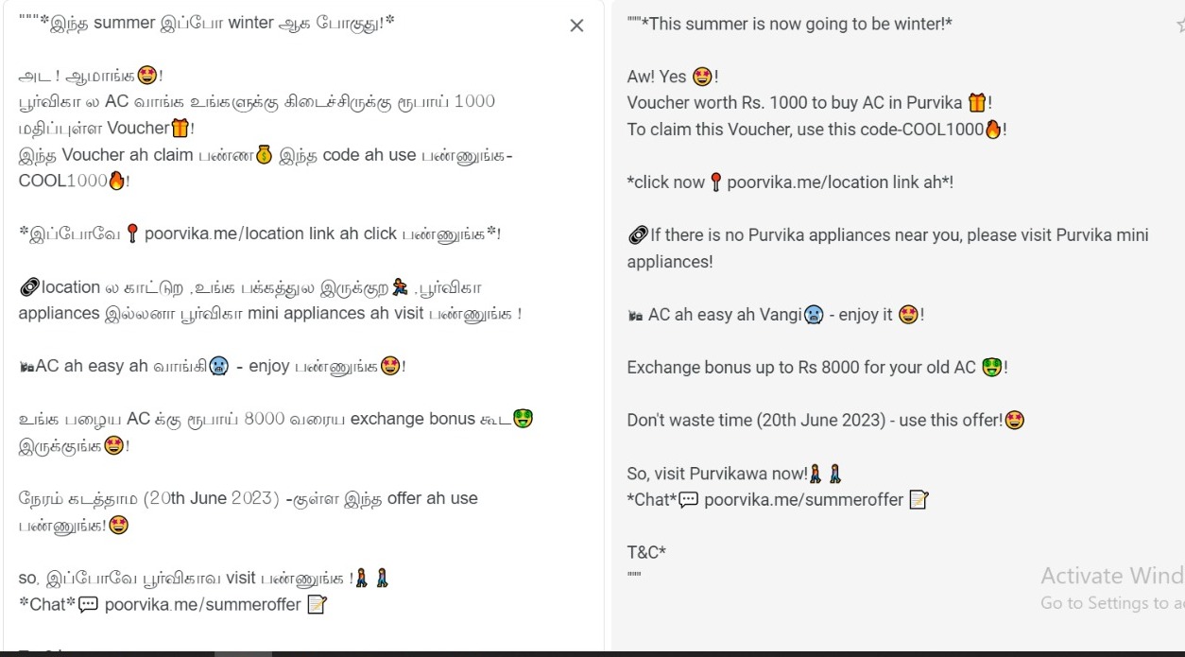Image resolution: width=1185 pixels, height=657 pixels.
Task: Open poorvika.me/summeroffer link in Tamil source
Action: click(203, 604)
